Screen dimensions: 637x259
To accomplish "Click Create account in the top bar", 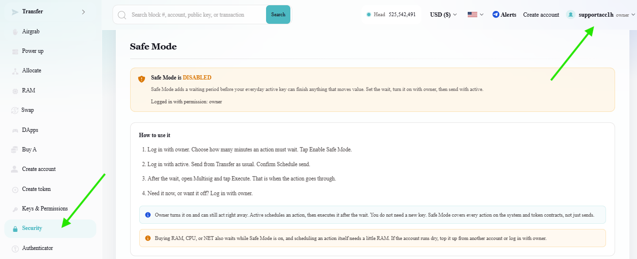I will click(x=541, y=15).
